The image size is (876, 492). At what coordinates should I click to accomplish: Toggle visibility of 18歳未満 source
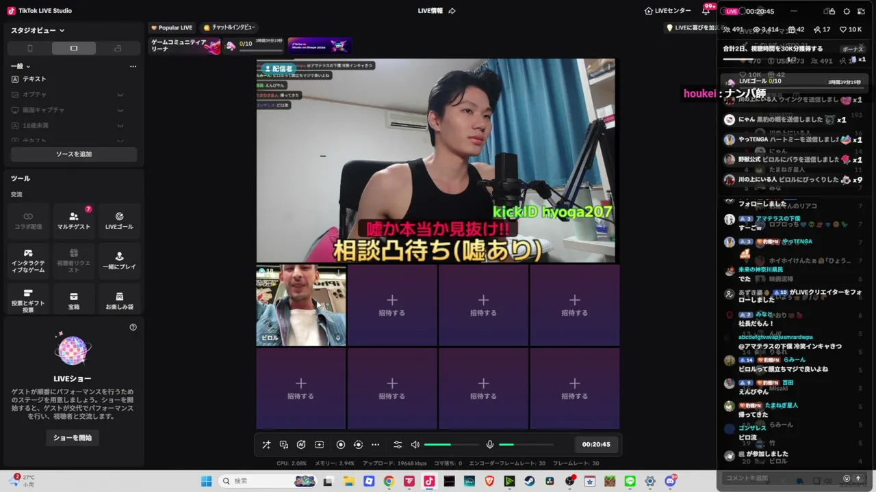pyautogui.click(x=120, y=126)
